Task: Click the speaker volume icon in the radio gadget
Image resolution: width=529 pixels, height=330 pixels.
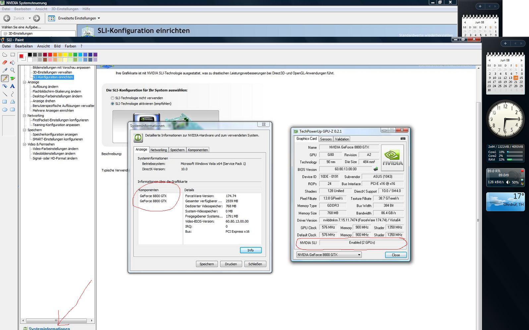Action: (508, 182)
